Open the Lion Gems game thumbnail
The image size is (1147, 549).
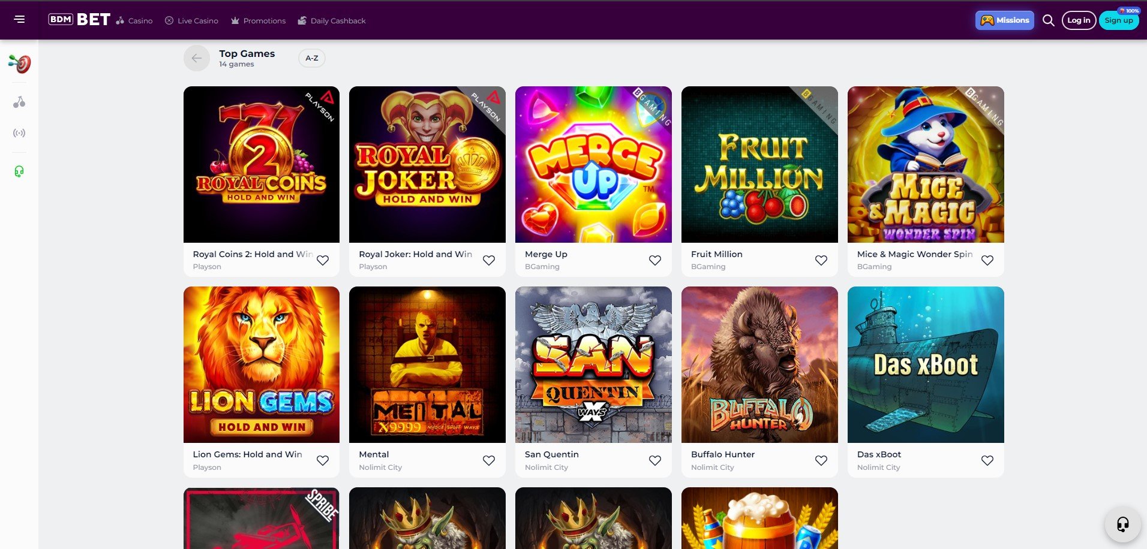(x=262, y=364)
